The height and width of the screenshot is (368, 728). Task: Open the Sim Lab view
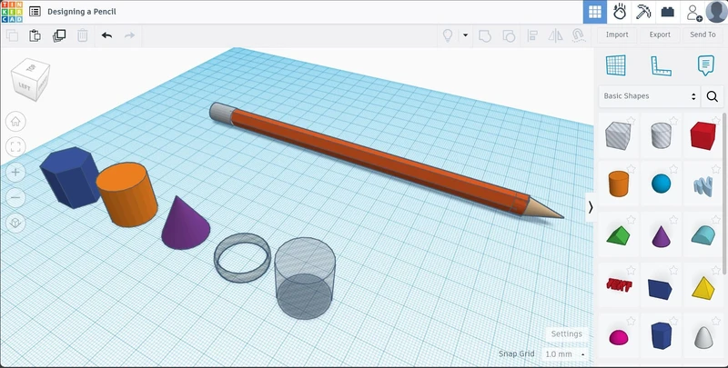tap(620, 12)
